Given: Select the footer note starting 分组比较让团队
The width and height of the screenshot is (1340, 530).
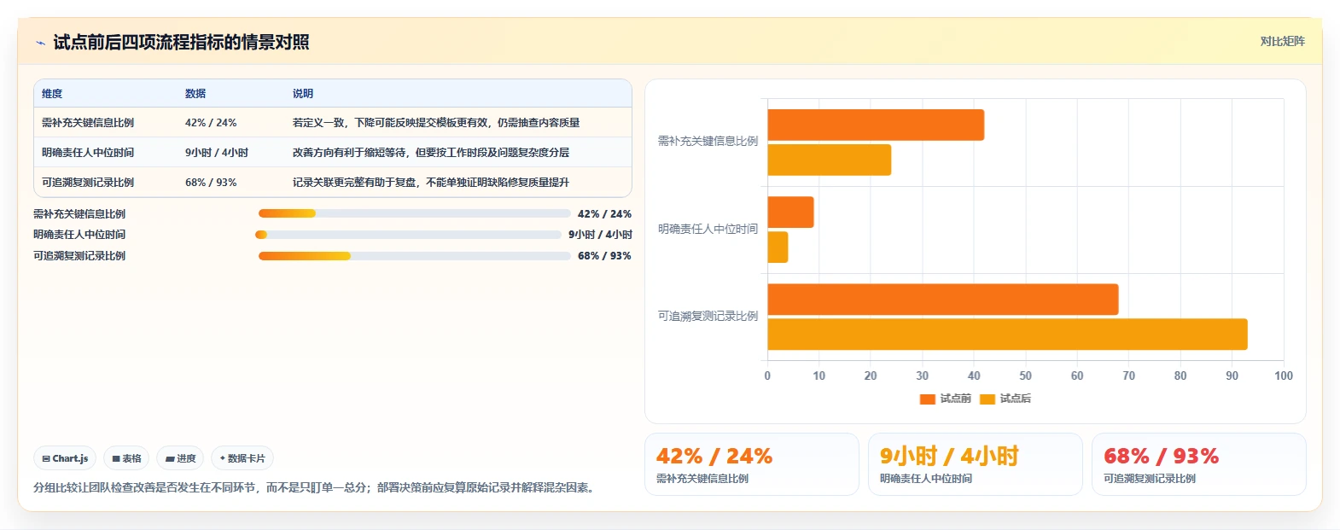Looking at the screenshot, I should pos(316,488).
